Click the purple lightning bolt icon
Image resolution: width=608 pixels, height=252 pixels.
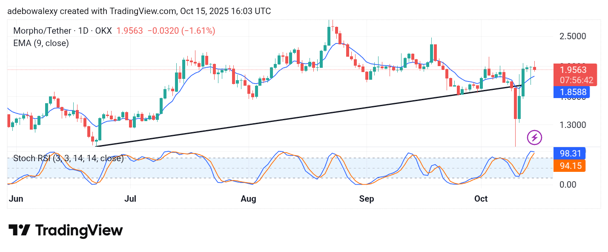pos(534,137)
